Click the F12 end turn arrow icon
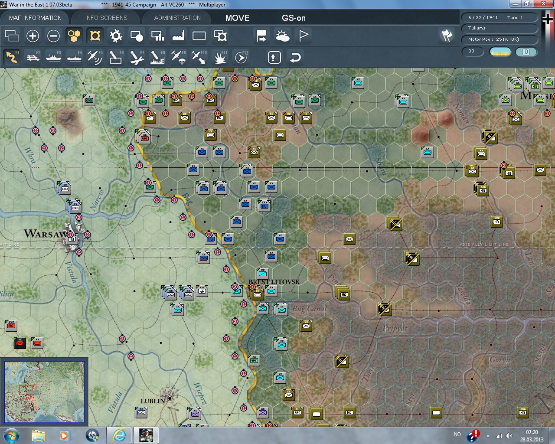Screen dimensions: 555x444 click(241, 57)
